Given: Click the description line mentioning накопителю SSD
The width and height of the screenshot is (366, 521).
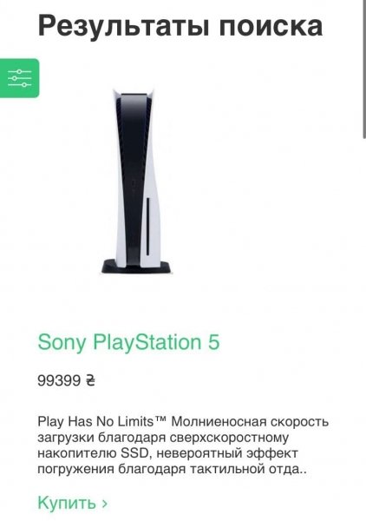Looking at the screenshot, I should [167, 453].
